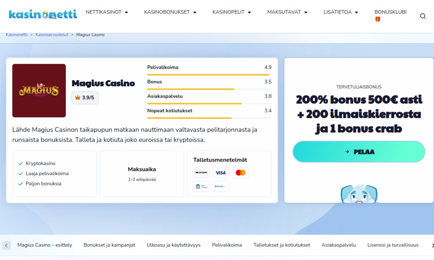This screenshot has width=434, height=260.
Task: Select the Bank Transfer payment icon
Action: tap(201, 186)
